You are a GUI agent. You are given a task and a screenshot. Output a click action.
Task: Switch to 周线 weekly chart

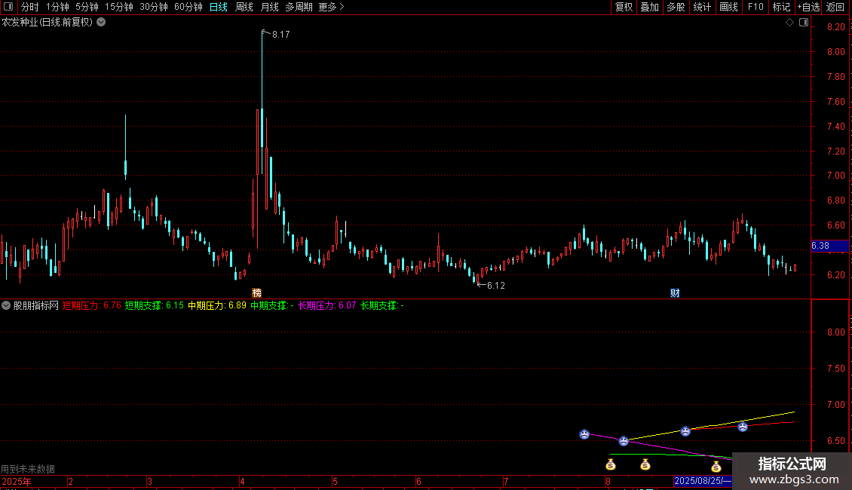[x=244, y=7]
